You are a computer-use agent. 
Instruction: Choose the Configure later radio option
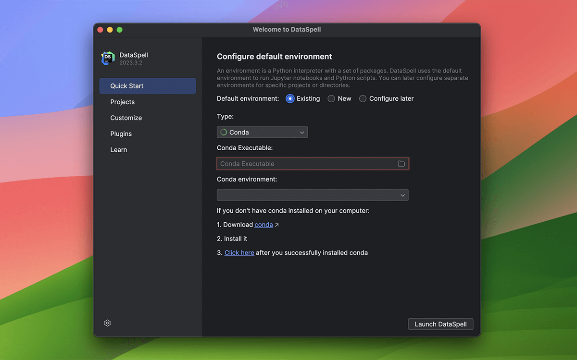(x=363, y=98)
